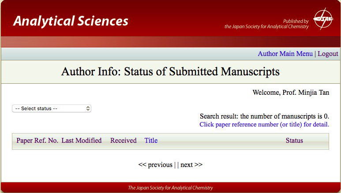Screen dimensions: 341x193
Task: Sort by Title column header
Action: (151, 141)
